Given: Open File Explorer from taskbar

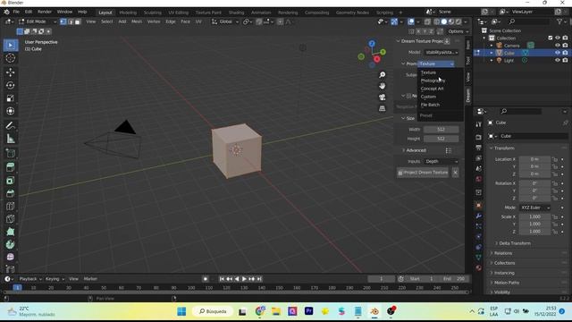Looking at the screenshot, I should click(276, 311).
